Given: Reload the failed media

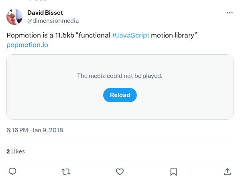Looking at the screenshot, I should click(120, 95).
